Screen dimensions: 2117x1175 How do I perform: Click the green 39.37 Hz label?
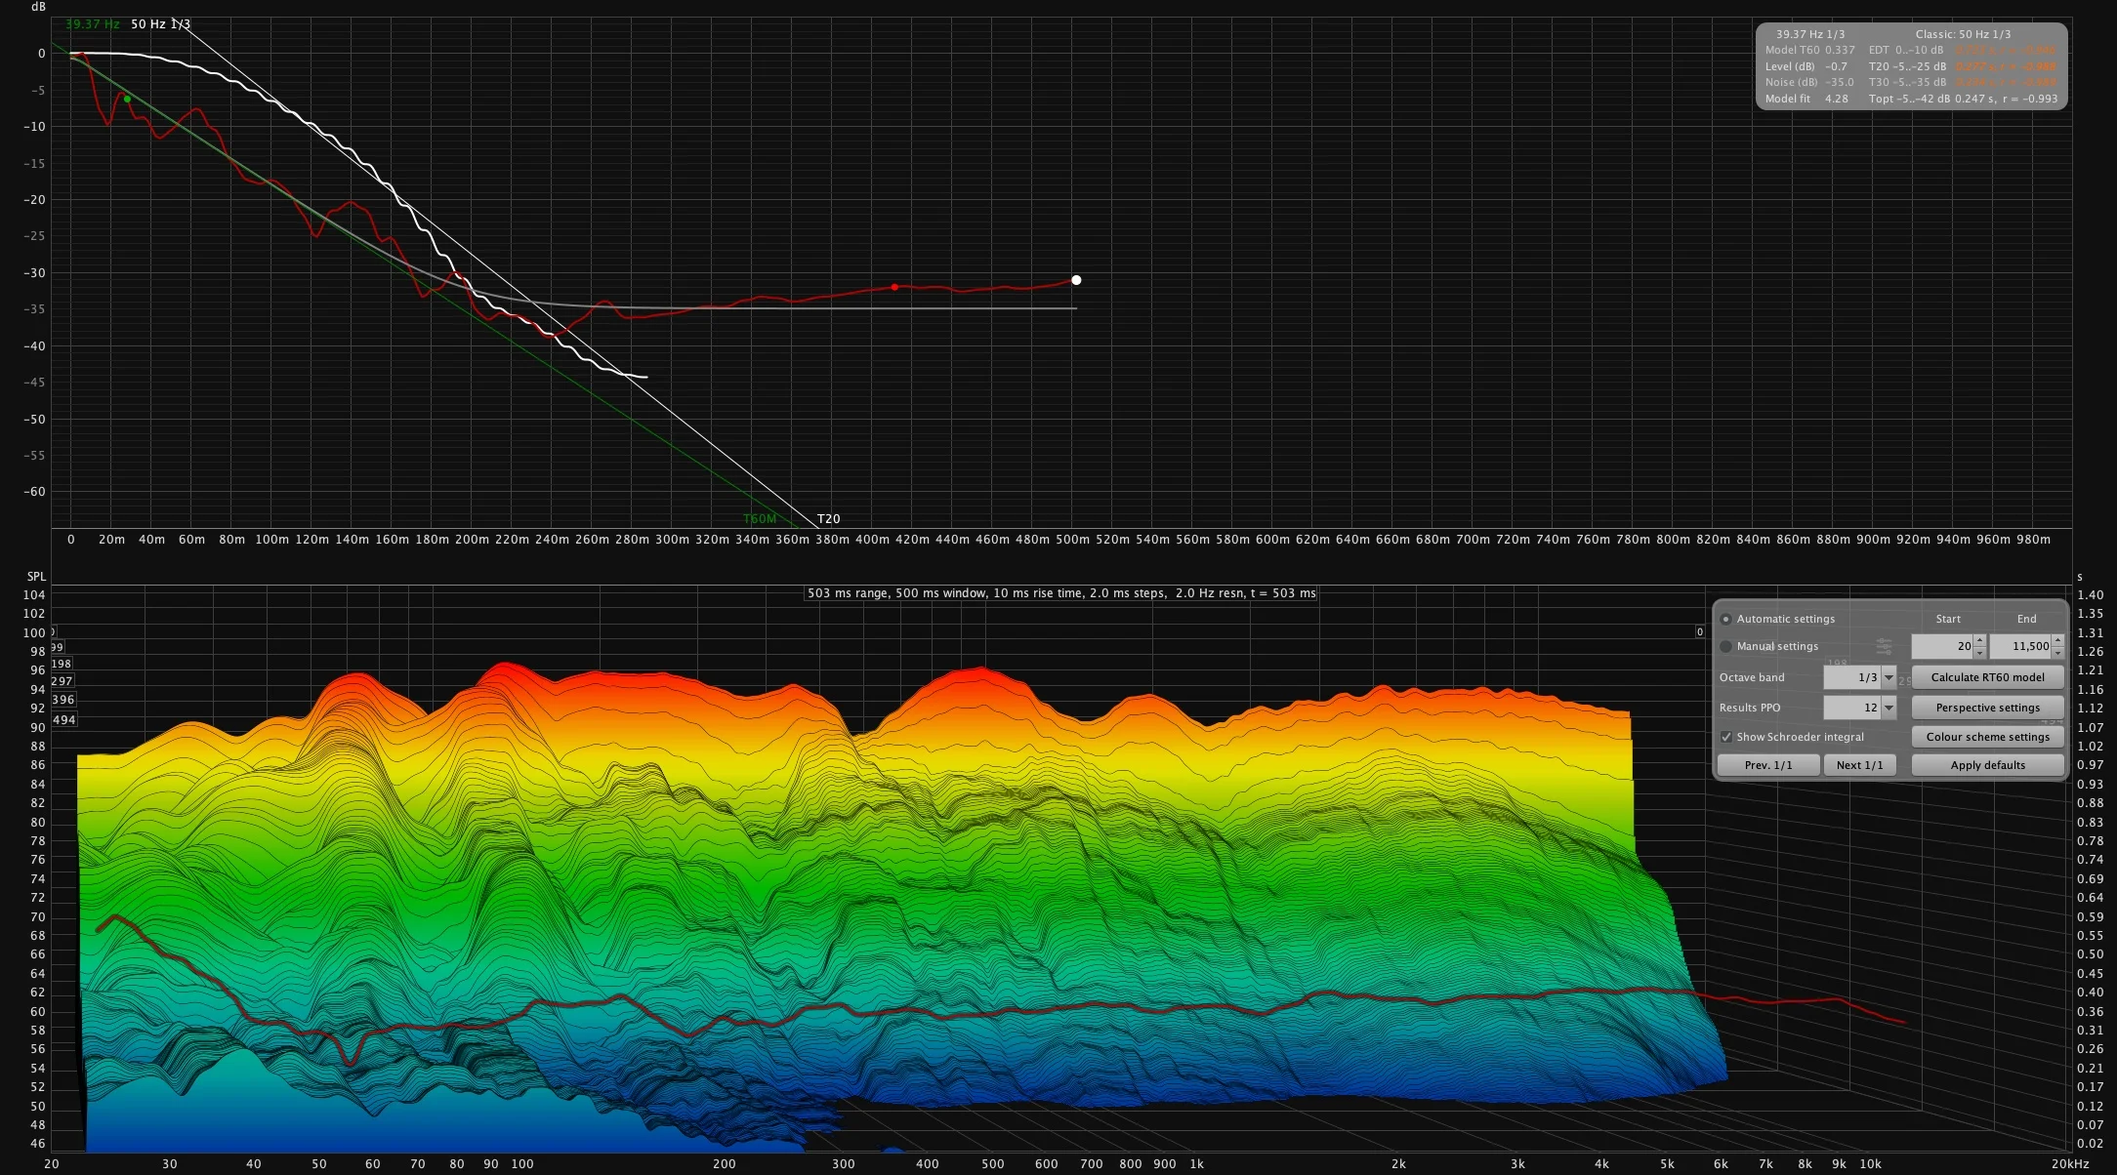tap(93, 24)
